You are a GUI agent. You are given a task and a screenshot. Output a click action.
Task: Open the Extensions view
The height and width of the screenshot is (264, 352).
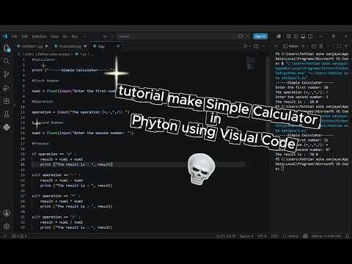7,101
